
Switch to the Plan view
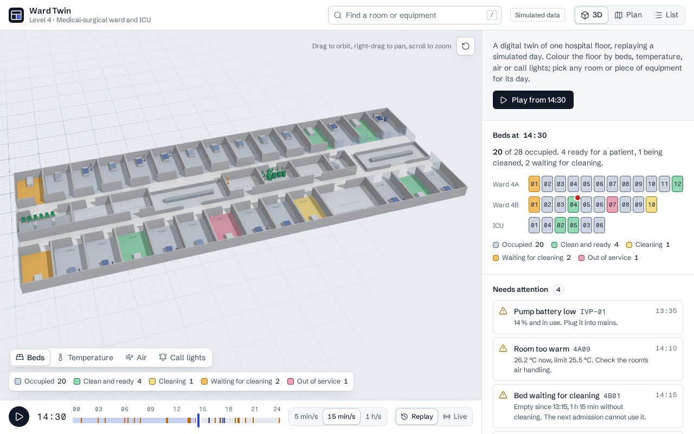[x=628, y=15]
